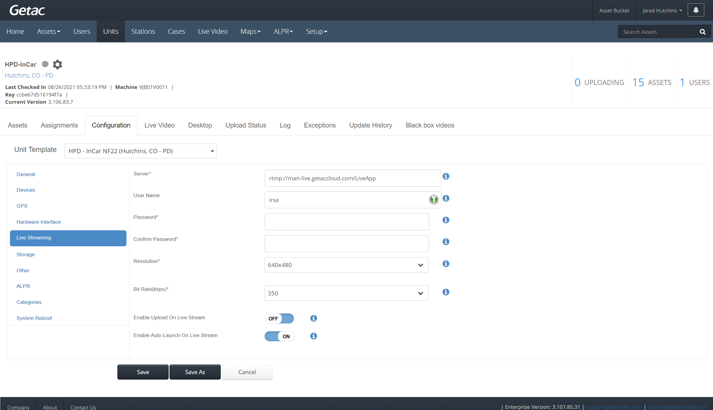The image size is (713, 410).
Task: Go to Home in the navbar
Action: coord(15,31)
